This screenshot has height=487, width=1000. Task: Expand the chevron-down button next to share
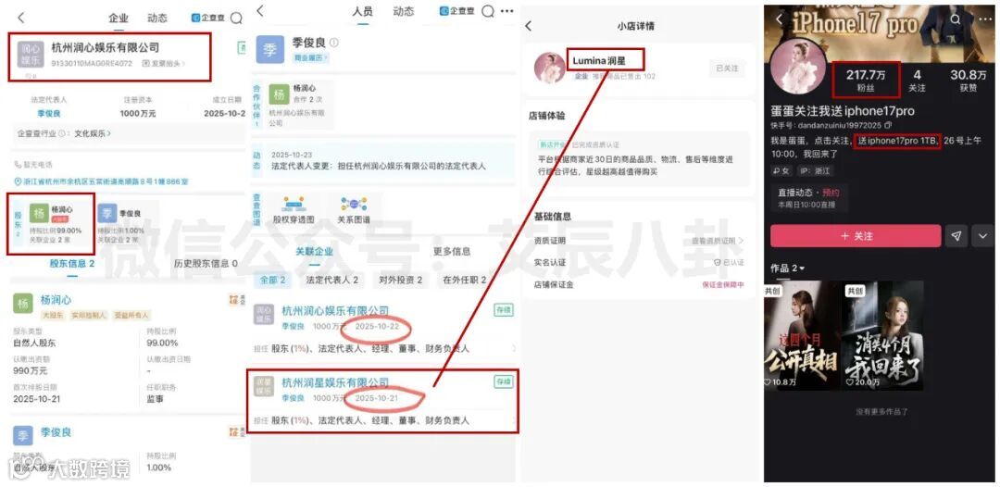tap(982, 236)
